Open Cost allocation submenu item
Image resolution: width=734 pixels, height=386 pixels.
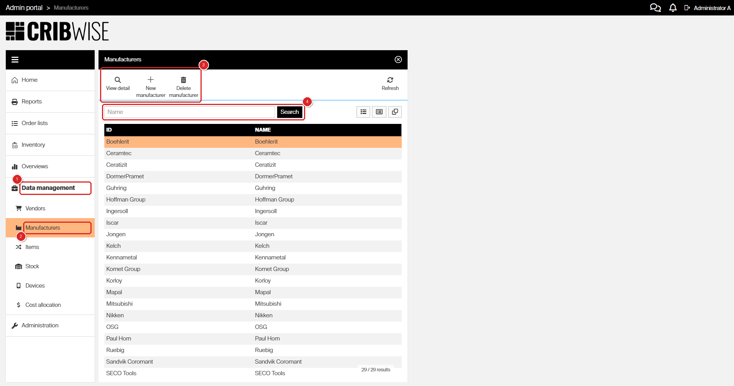pyautogui.click(x=50, y=305)
